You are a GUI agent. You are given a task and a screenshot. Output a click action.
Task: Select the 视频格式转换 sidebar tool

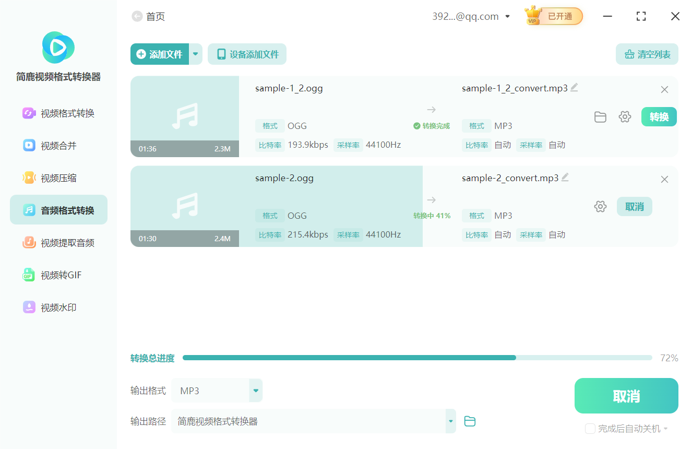click(58, 113)
